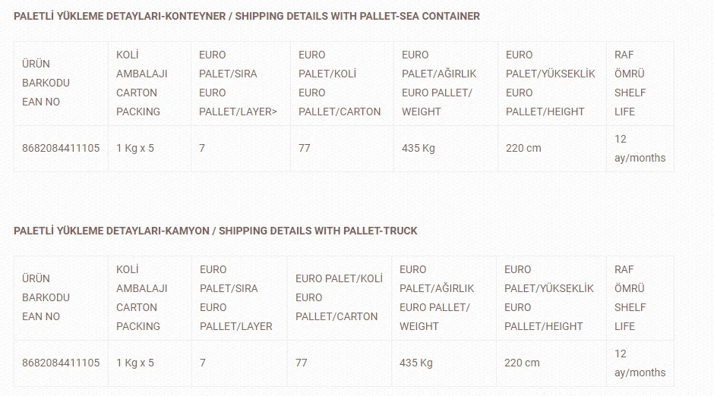
Task: Select 220 cm height in truck table
Action: (x=522, y=363)
